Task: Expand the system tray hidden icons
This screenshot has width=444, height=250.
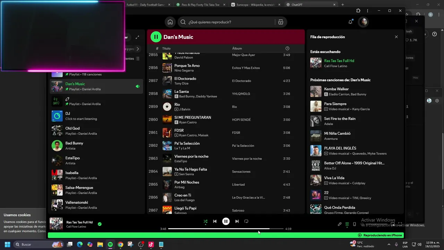Action: tap(389, 244)
